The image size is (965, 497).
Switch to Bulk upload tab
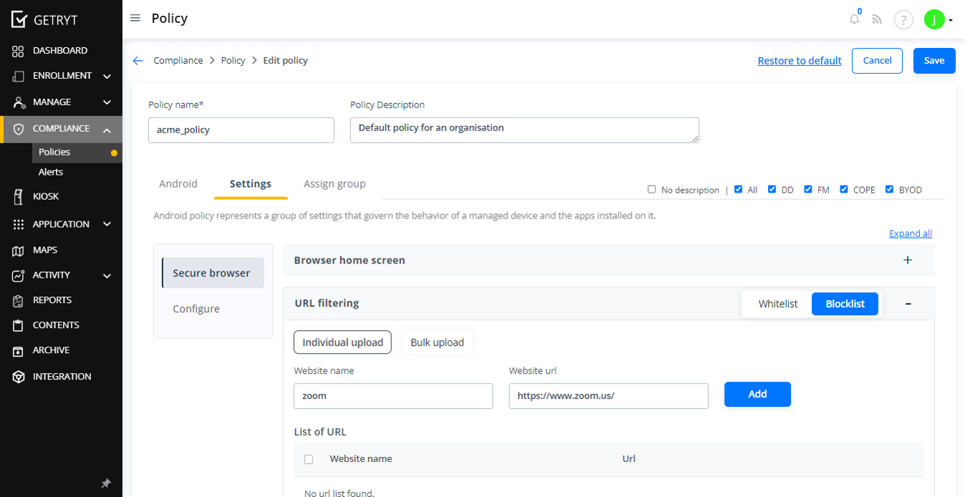click(437, 342)
